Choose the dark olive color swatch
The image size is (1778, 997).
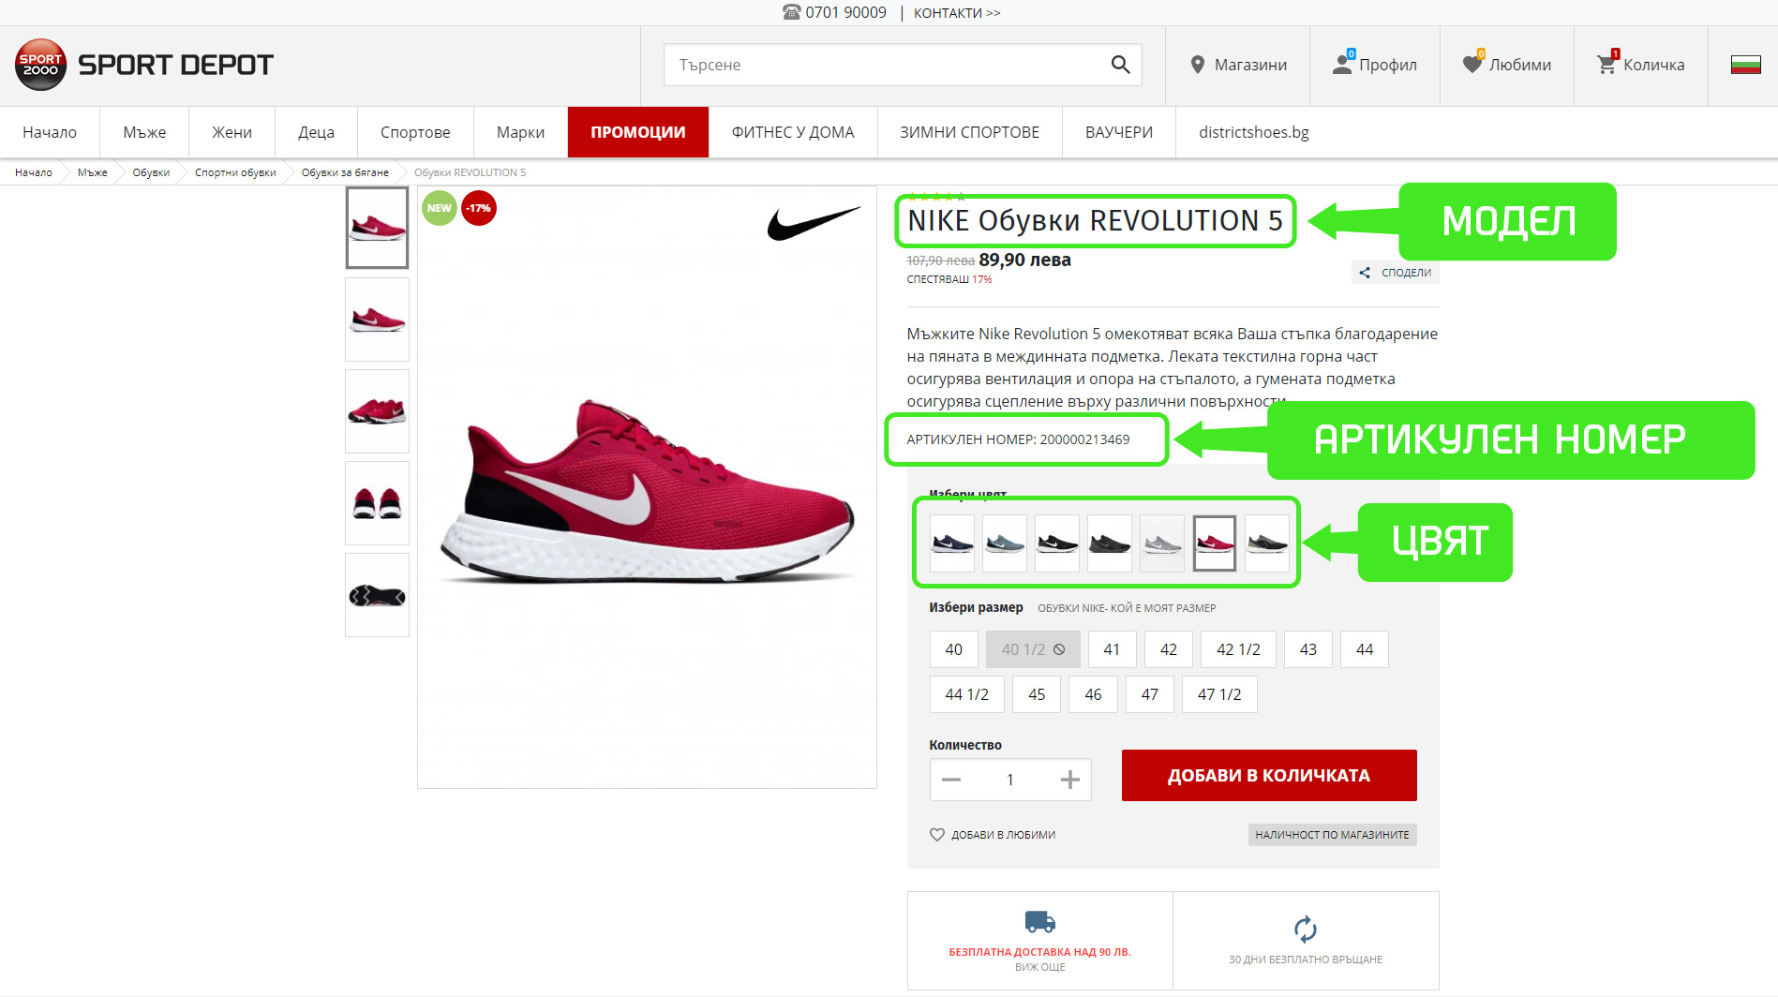[1267, 543]
